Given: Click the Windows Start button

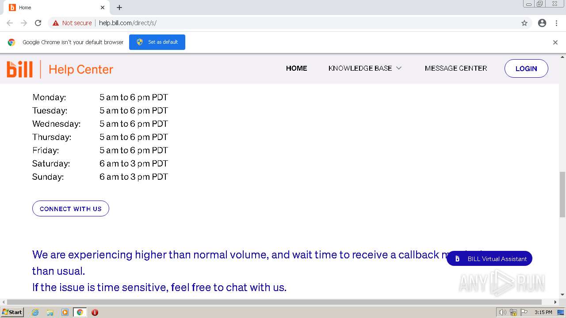Looking at the screenshot, I should [x=12, y=312].
